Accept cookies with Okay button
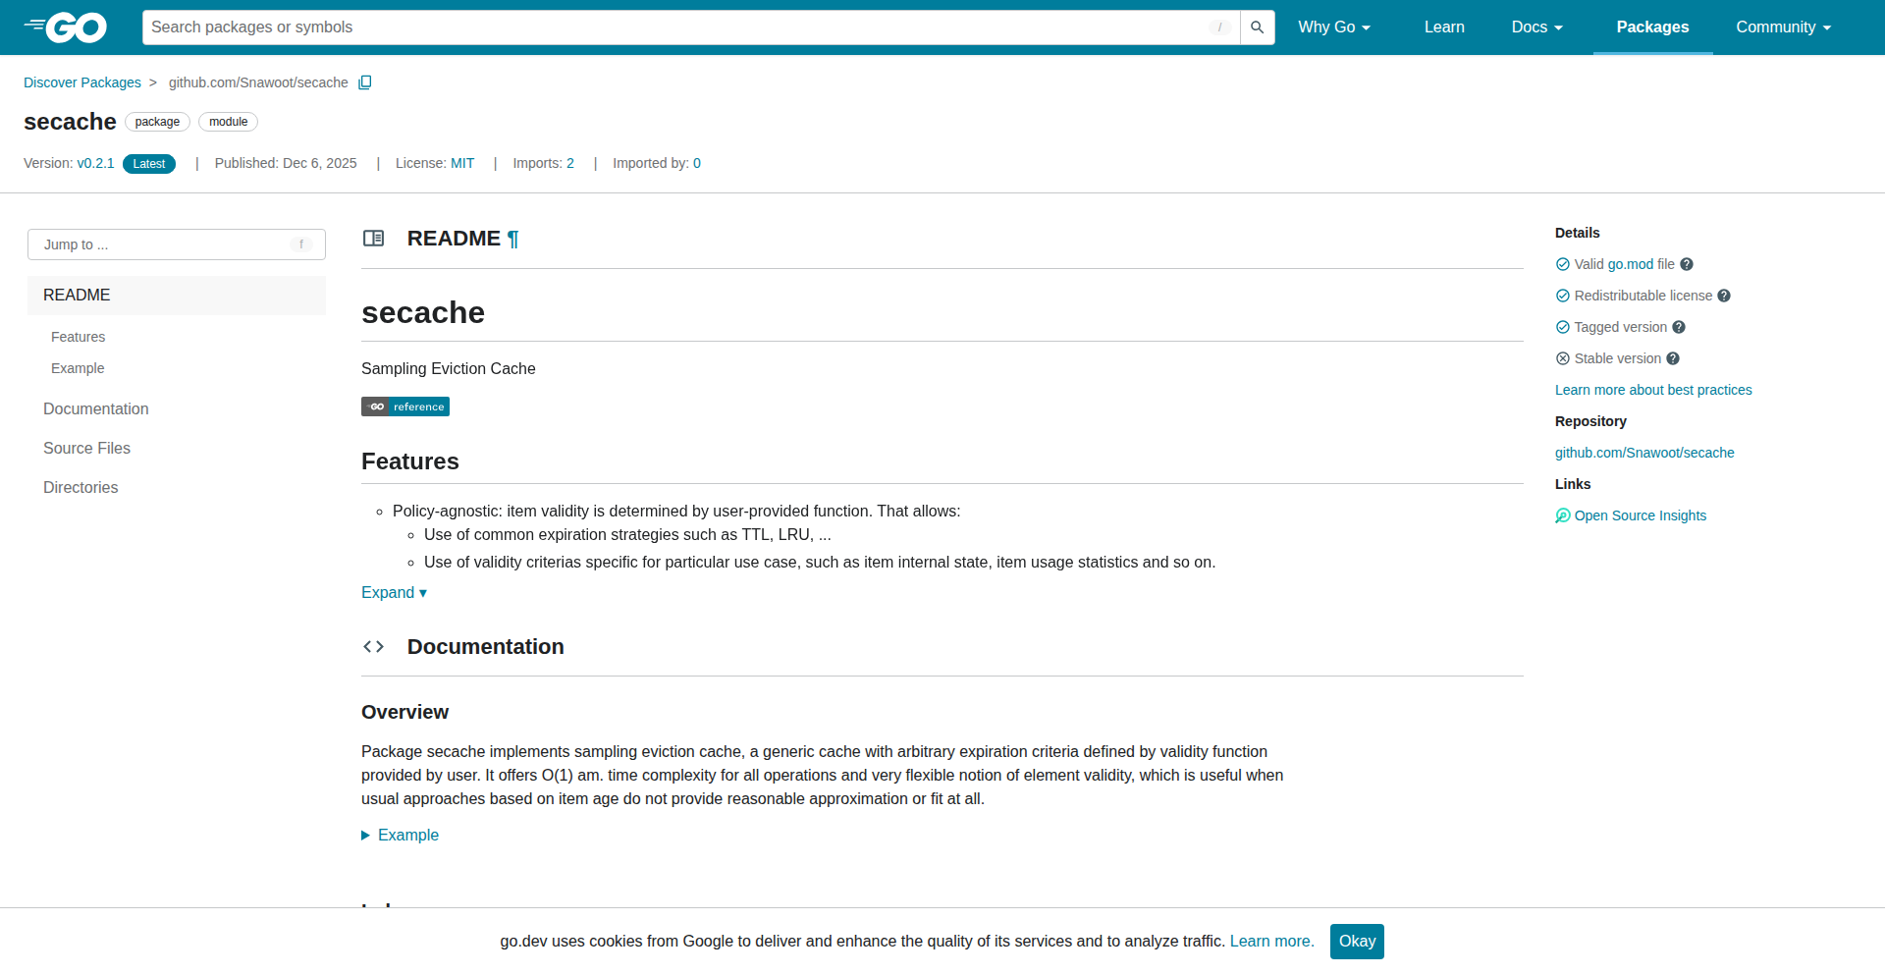The width and height of the screenshot is (1885, 975). click(1357, 941)
